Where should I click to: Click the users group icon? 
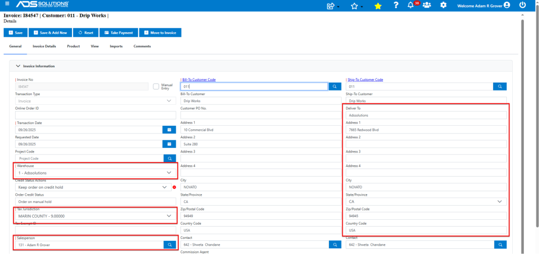pyautogui.click(x=426, y=5)
